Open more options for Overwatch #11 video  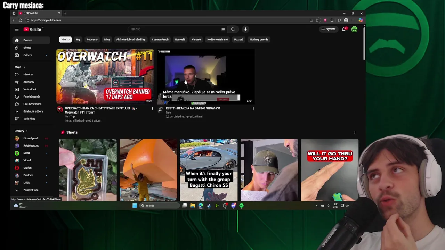pos(152,109)
